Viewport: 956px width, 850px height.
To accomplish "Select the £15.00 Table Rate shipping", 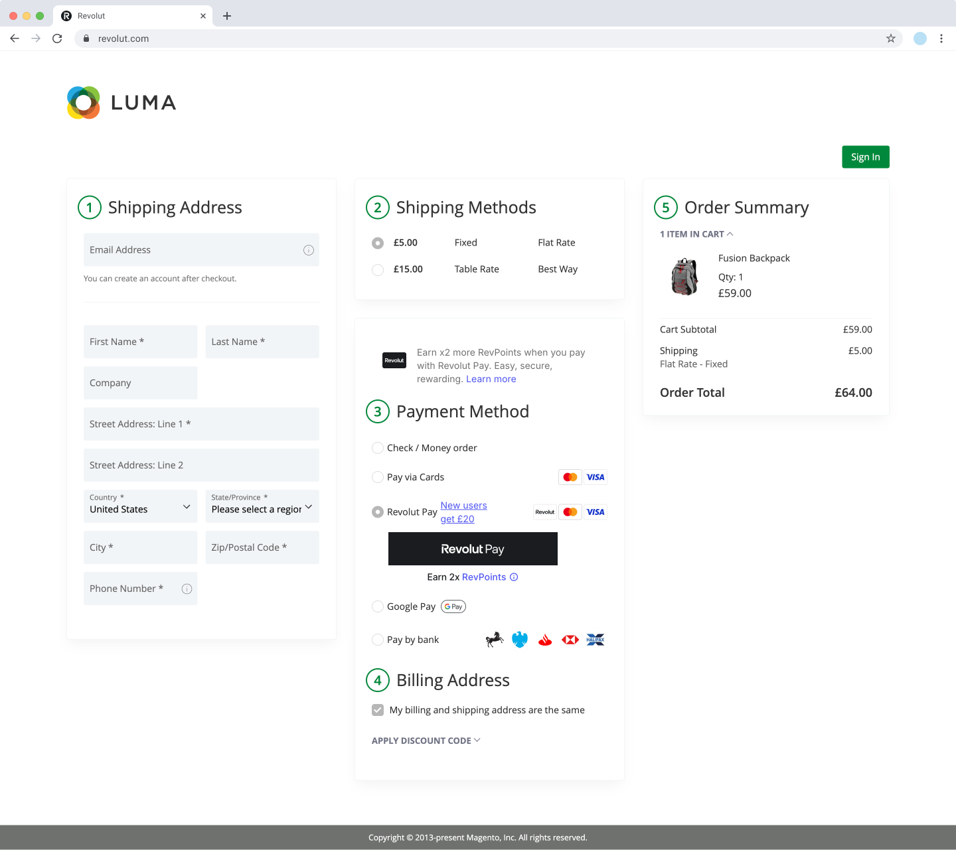I will click(x=378, y=269).
